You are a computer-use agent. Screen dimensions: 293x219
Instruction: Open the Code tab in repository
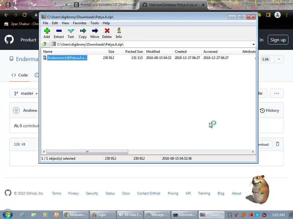click(20, 75)
